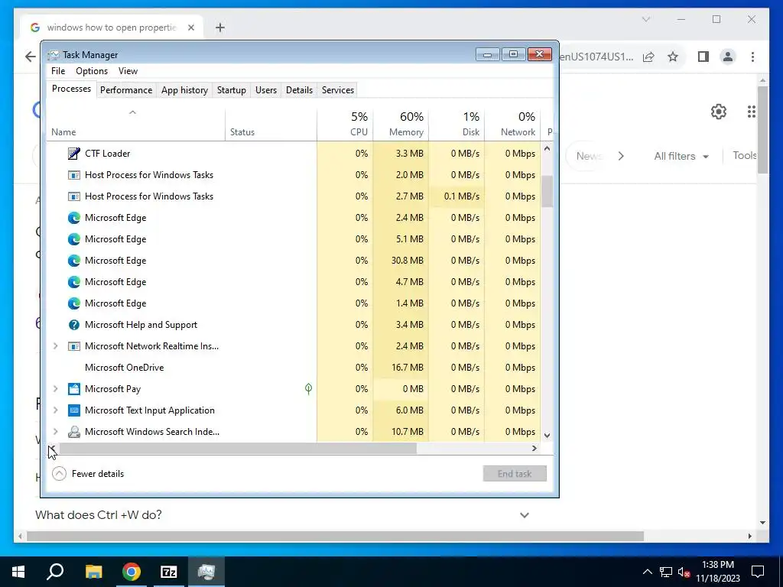Click the volume muted tray icon
This screenshot has height=587, width=783.
pos(684,572)
